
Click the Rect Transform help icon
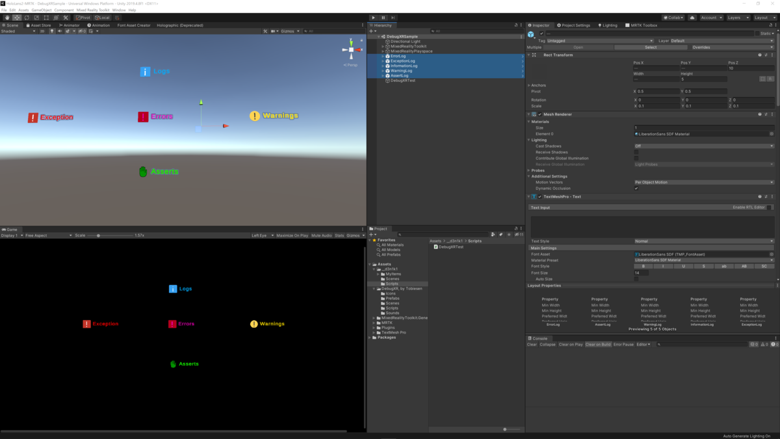(x=760, y=55)
